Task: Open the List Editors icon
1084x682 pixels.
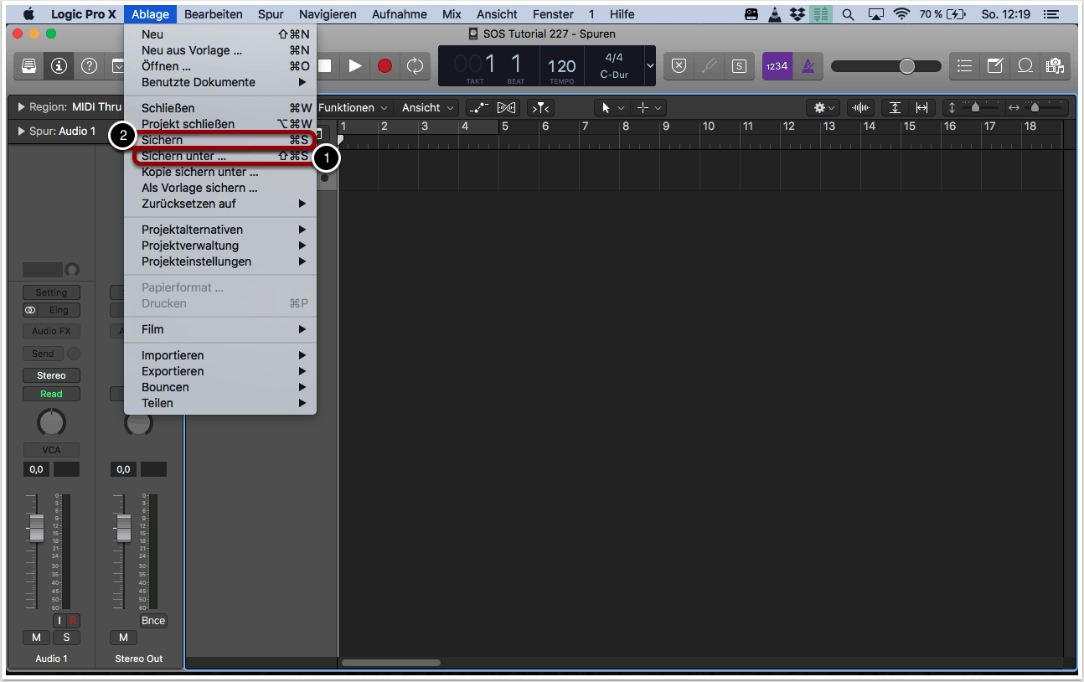Action: 965,66
